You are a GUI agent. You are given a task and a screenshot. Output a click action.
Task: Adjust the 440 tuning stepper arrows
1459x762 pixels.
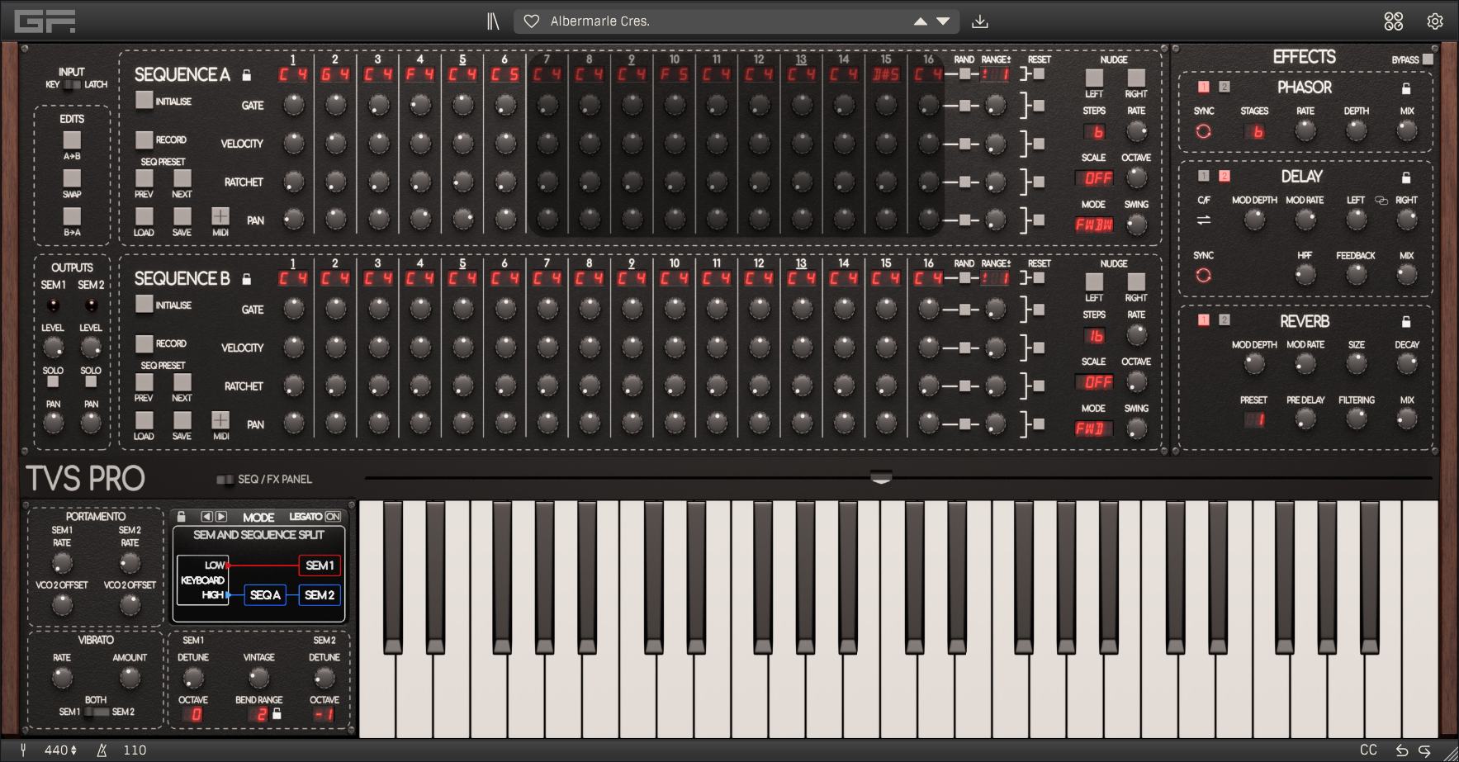pyautogui.click(x=73, y=750)
